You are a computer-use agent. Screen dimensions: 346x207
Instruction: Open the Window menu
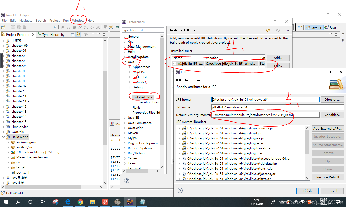point(78,21)
